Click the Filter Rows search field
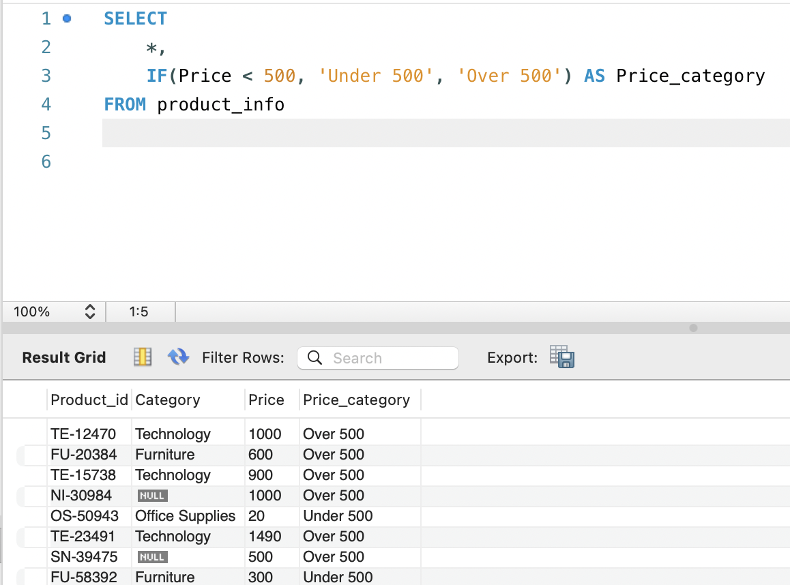The image size is (790, 585). click(x=378, y=358)
